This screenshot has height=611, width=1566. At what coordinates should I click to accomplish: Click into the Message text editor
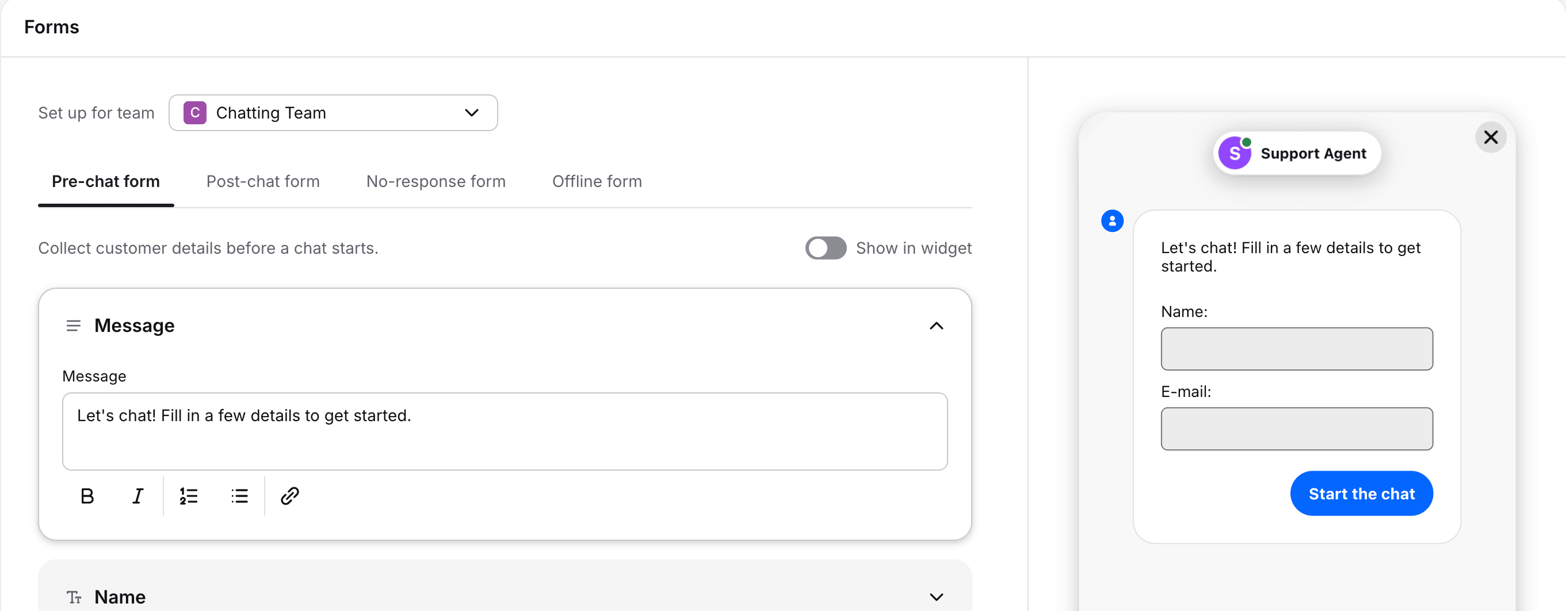(x=505, y=431)
